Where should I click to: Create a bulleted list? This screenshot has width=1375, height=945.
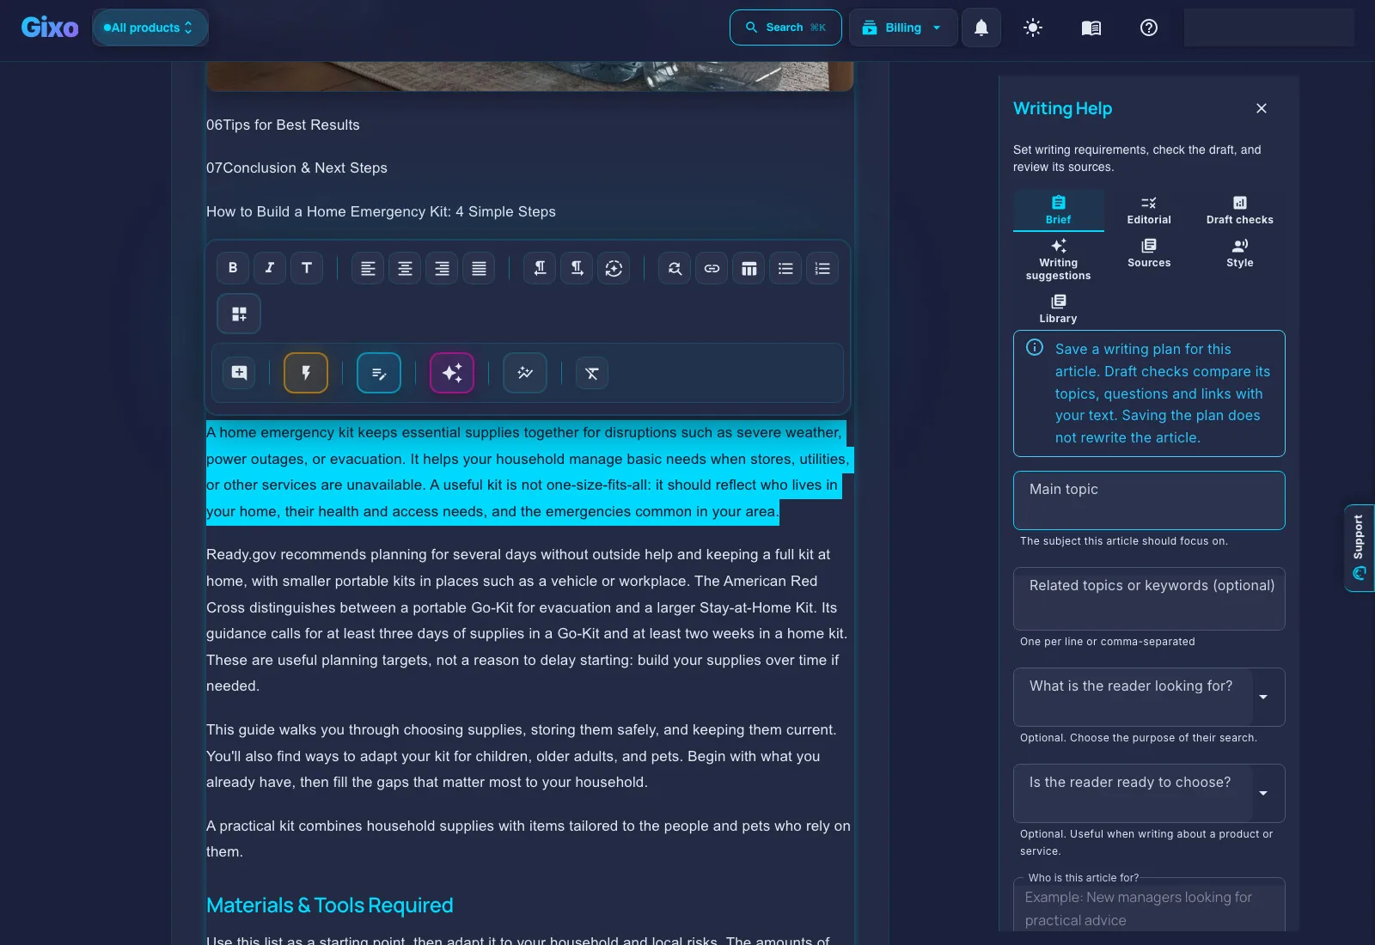[x=785, y=268]
